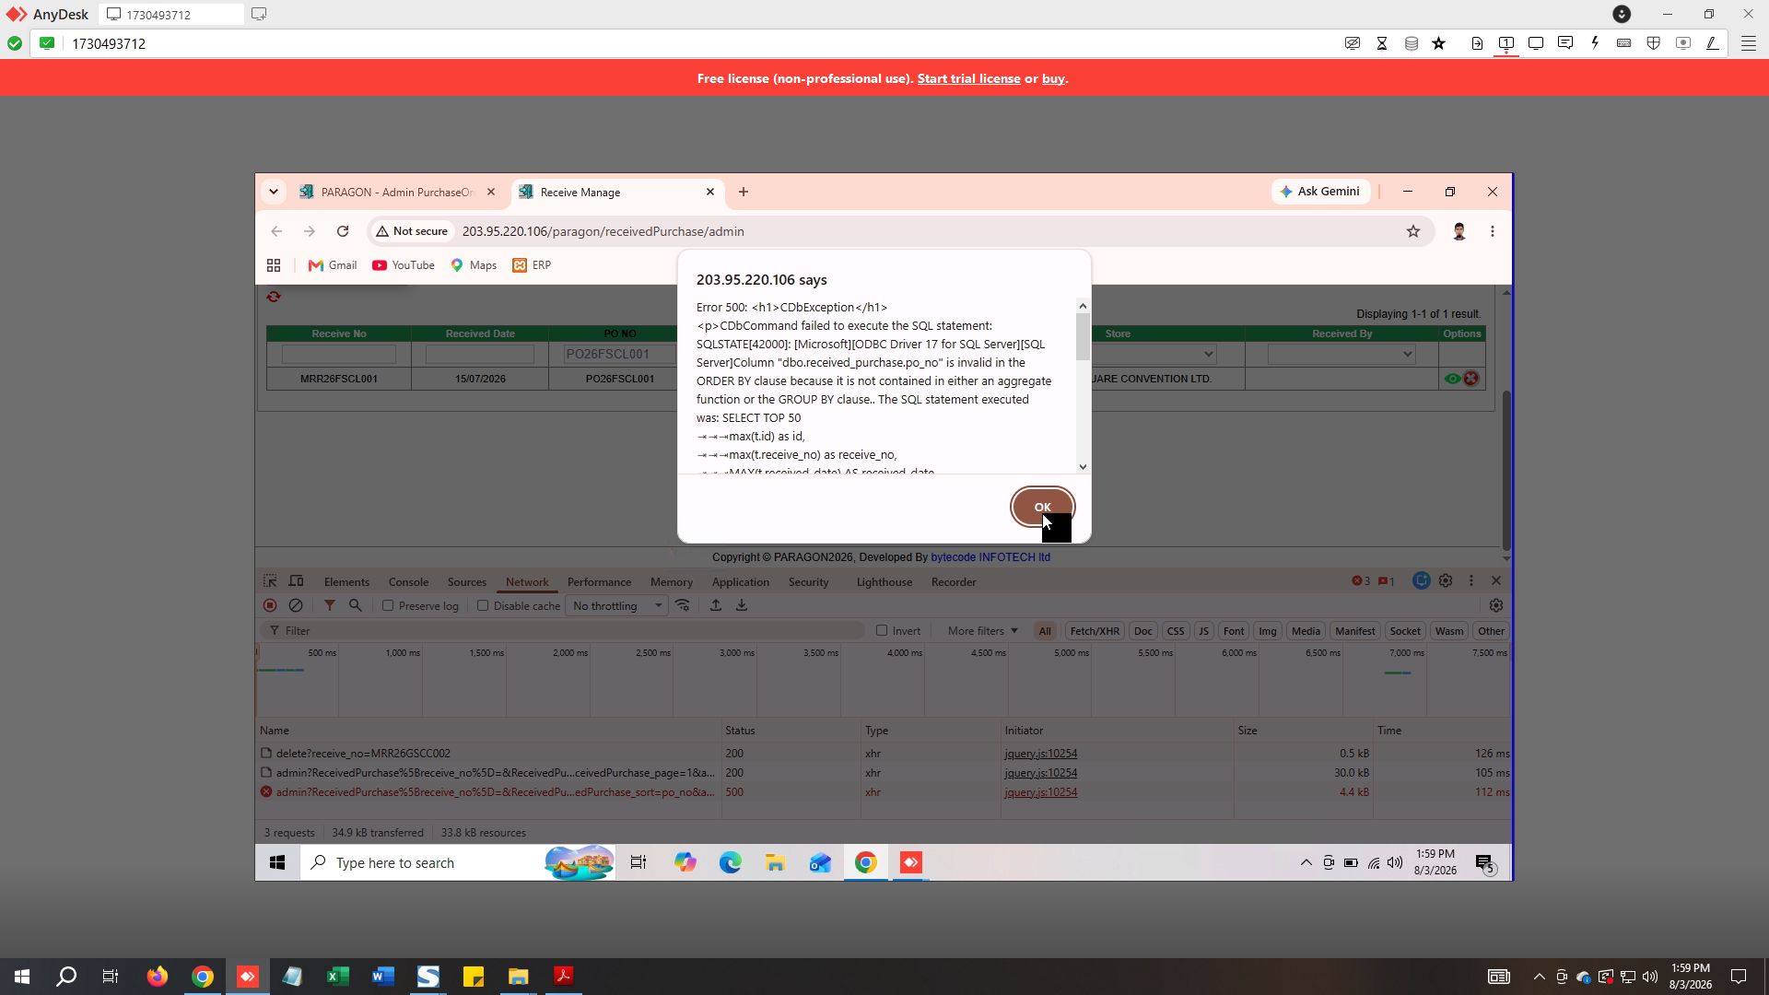Click the export HAR download arrow icon
This screenshot has height=995, width=1769.
[x=742, y=605]
